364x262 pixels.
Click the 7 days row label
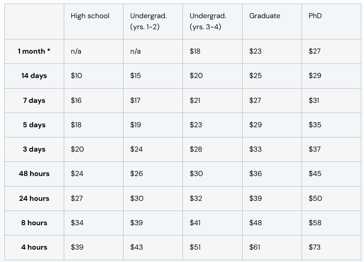point(34,101)
